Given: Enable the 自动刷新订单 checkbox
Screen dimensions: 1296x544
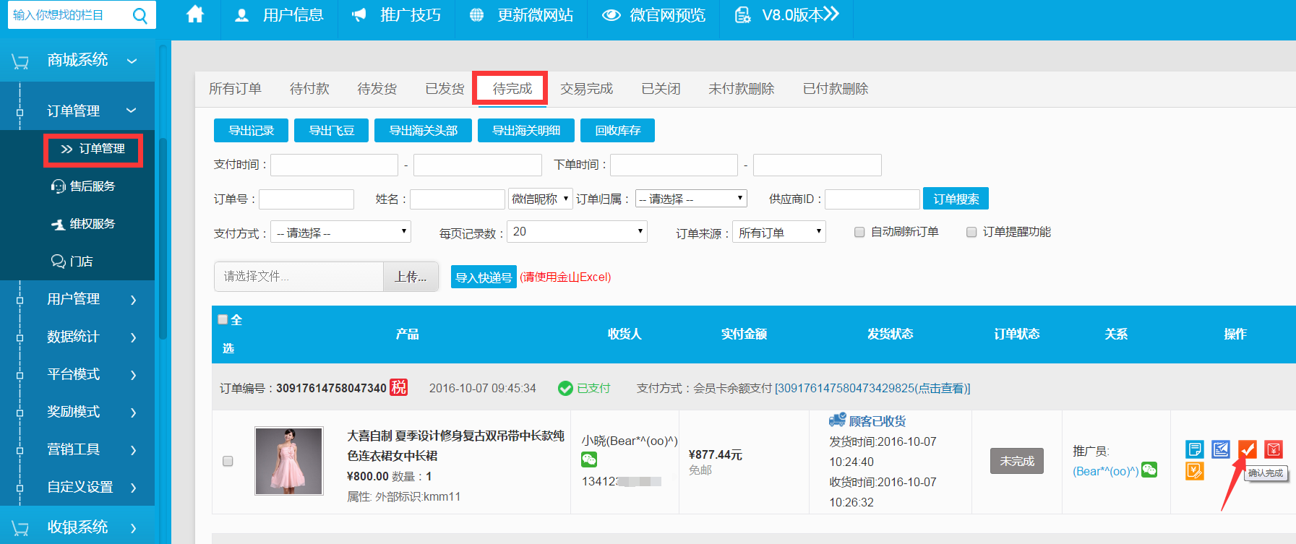Looking at the screenshot, I should click(x=859, y=232).
